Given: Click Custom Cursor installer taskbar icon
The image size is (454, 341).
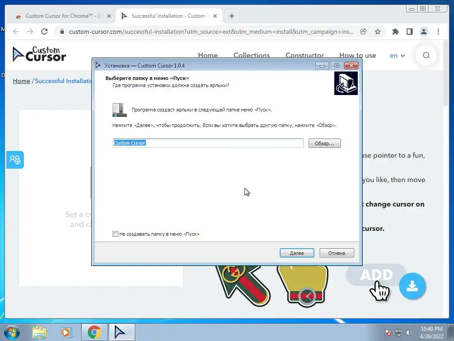Looking at the screenshot, I should coord(121,332).
